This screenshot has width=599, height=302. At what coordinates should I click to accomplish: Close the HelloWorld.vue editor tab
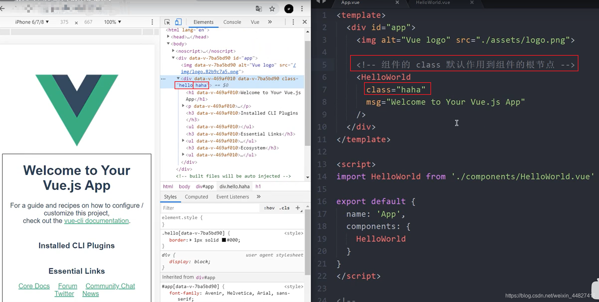[472, 2]
